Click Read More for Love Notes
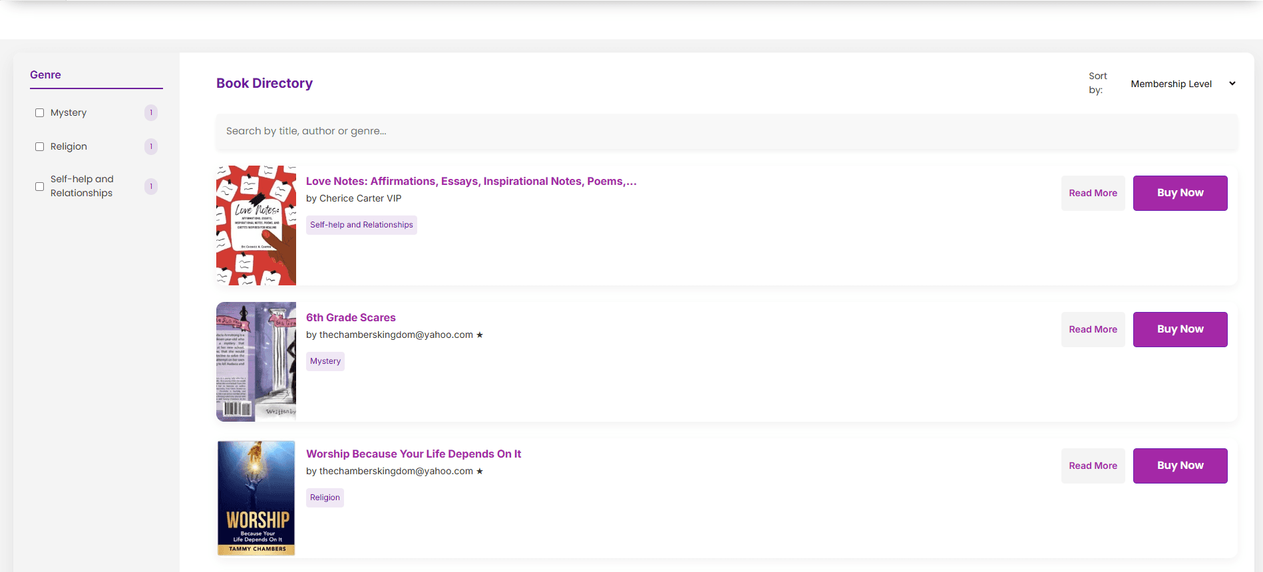 click(x=1093, y=193)
